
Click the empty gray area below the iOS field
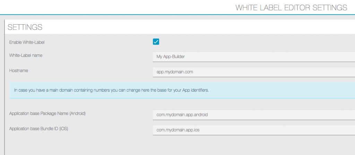173,145
